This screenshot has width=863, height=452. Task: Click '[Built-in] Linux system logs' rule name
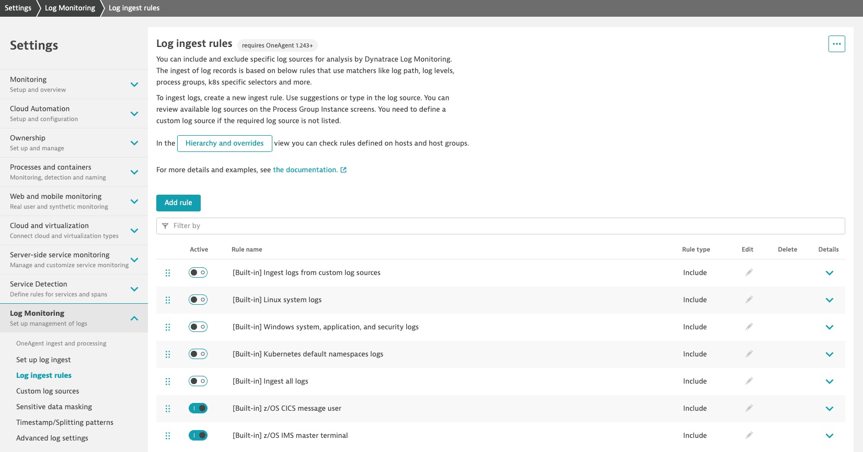coord(277,300)
